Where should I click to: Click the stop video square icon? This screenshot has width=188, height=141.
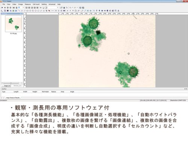point(5,8)
